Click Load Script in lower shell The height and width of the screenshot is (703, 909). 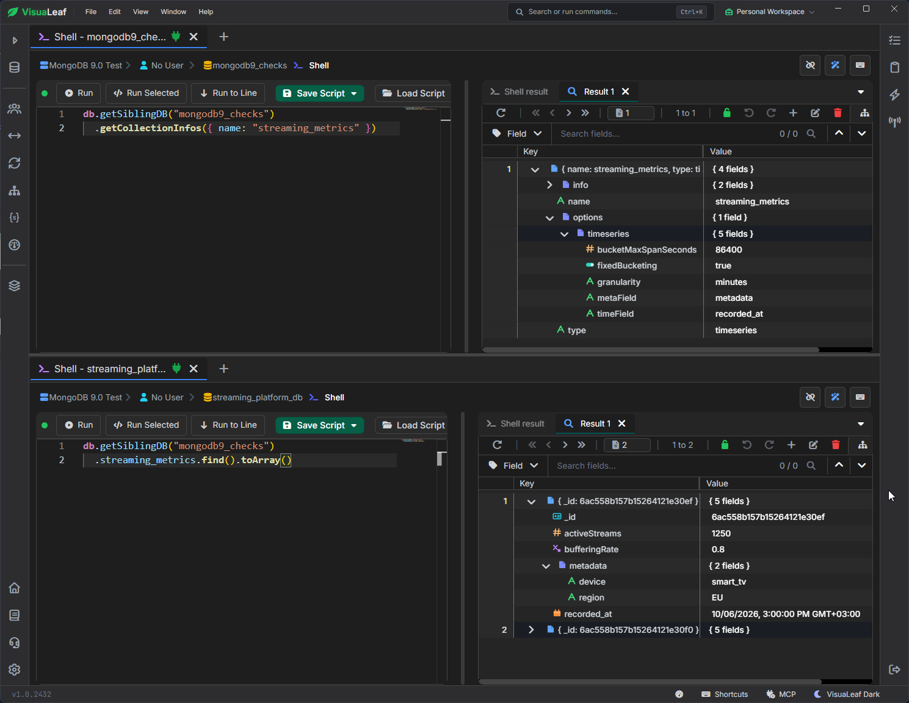click(x=413, y=425)
